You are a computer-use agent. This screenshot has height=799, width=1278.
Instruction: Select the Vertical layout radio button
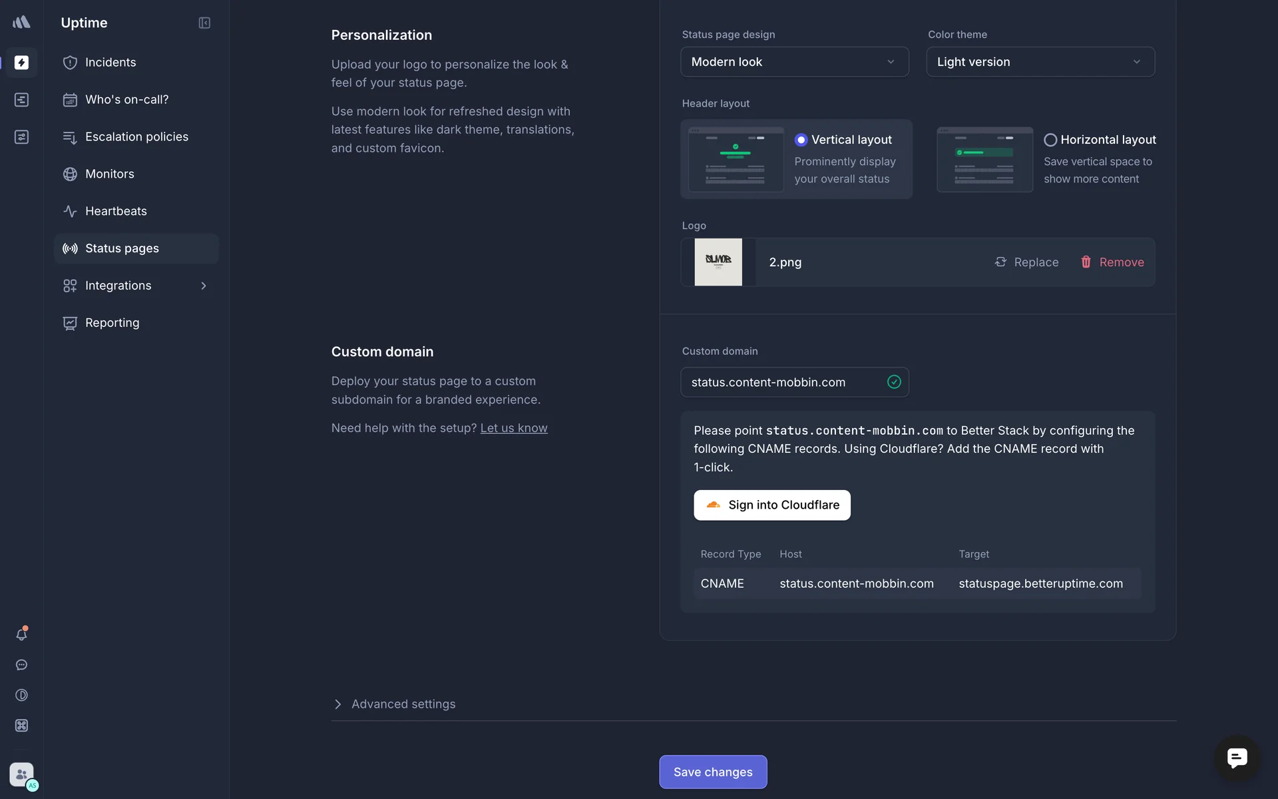click(x=801, y=140)
